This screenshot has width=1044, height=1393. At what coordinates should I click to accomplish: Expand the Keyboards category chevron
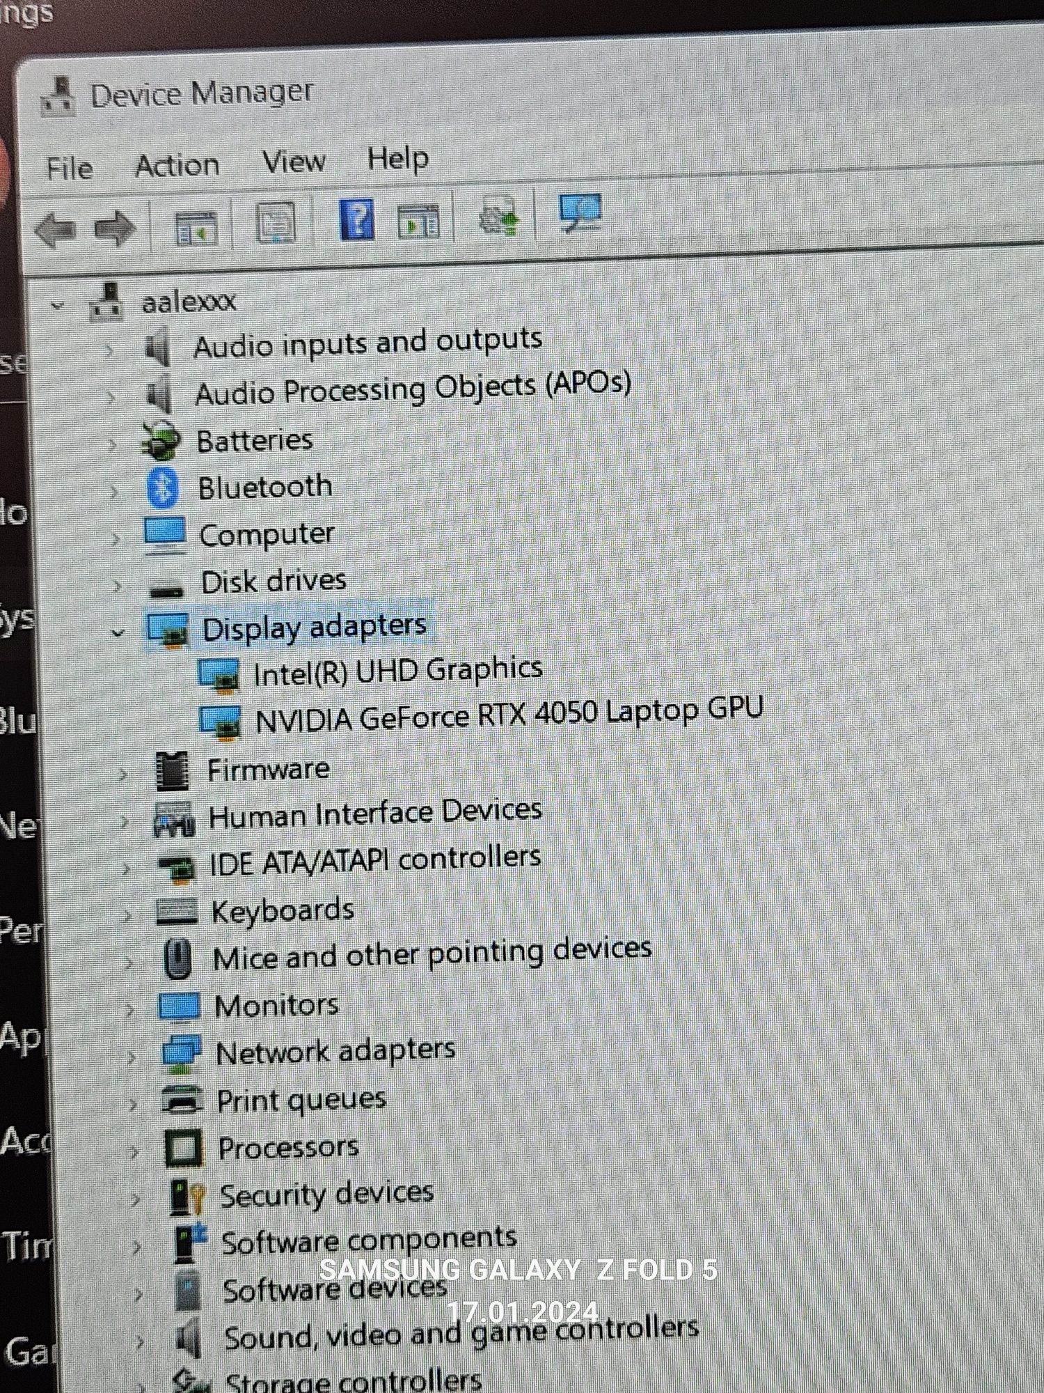pos(127,915)
